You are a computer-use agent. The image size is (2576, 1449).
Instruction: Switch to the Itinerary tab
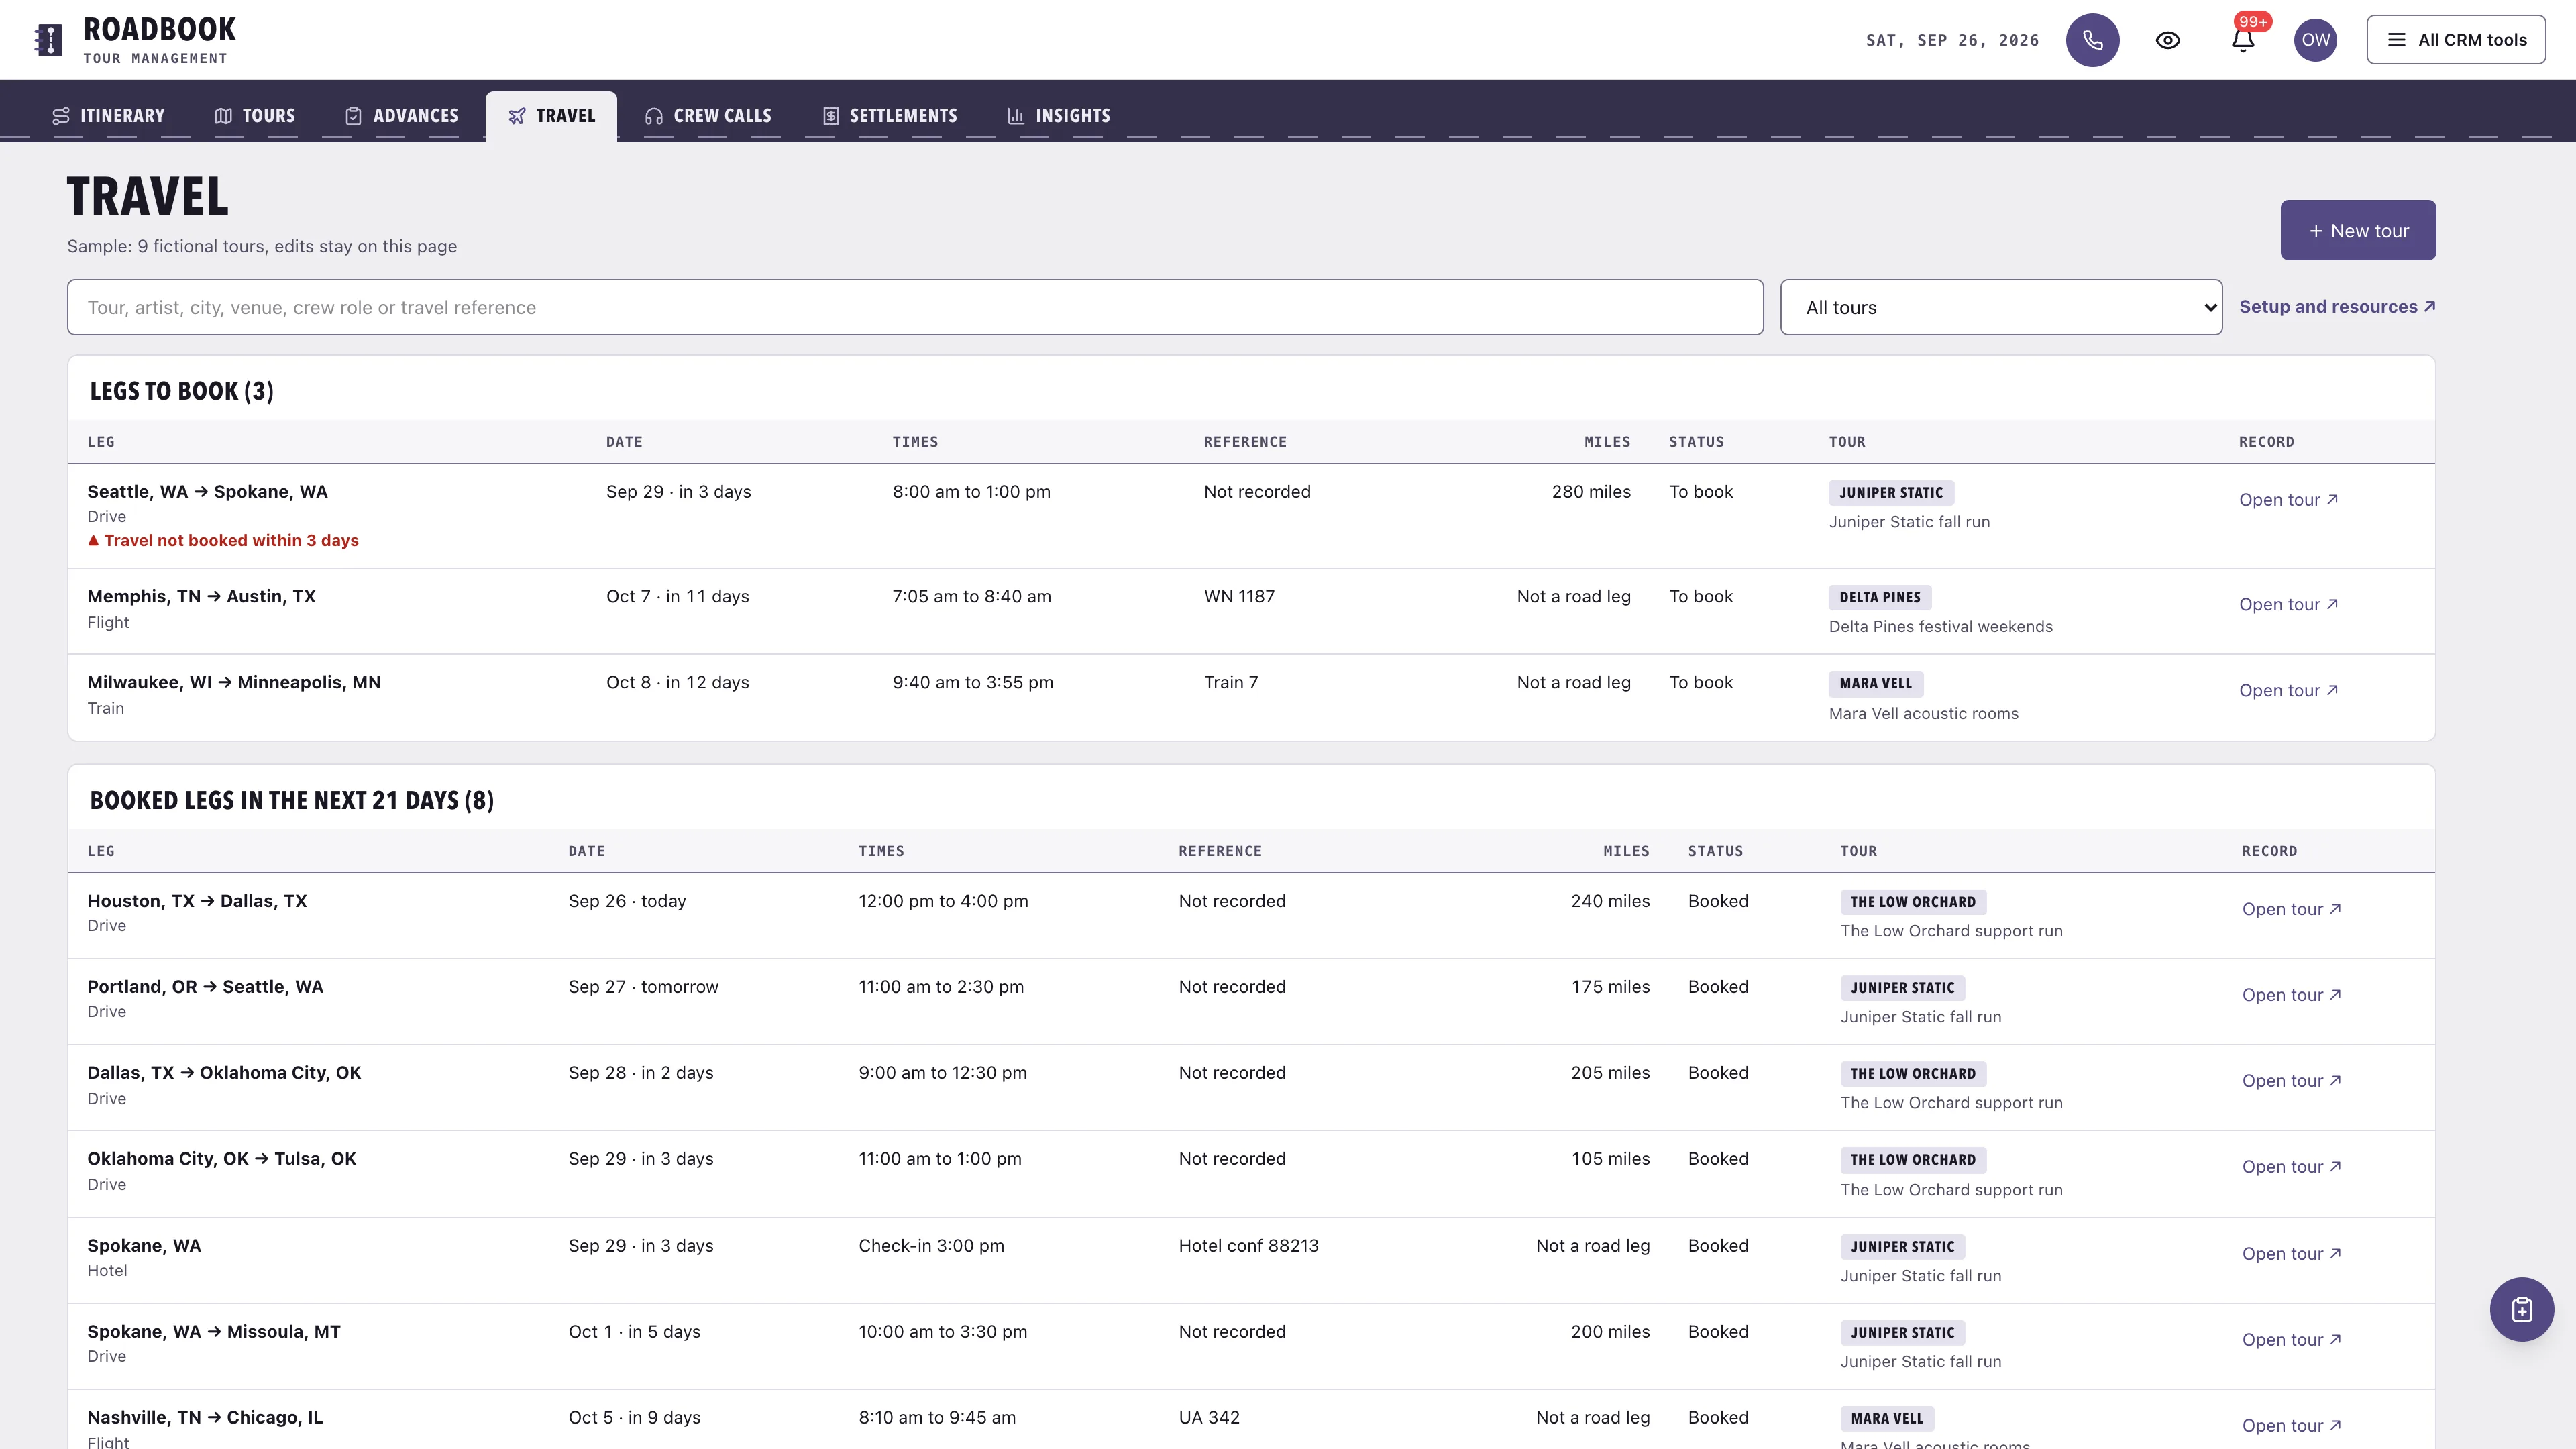click(x=108, y=116)
